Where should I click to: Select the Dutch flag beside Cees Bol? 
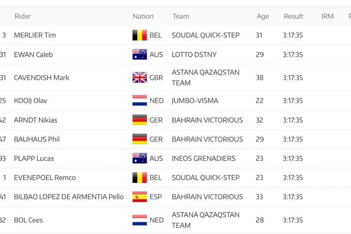[x=140, y=220]
